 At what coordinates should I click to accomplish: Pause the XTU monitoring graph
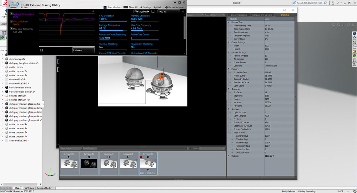41,50
